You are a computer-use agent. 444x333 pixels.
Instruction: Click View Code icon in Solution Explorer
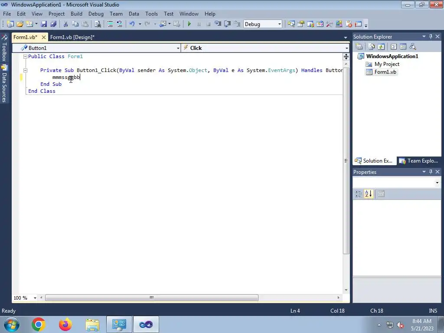[394, 46]
